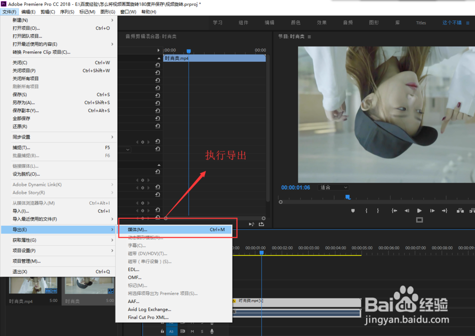Play audio only in effect controls
This screenshot has height=336, width=475.
251,224
